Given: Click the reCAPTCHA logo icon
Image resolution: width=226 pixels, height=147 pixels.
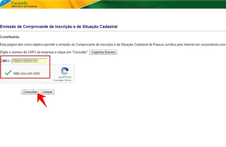Looking at the screenshot, I should 64,71.
